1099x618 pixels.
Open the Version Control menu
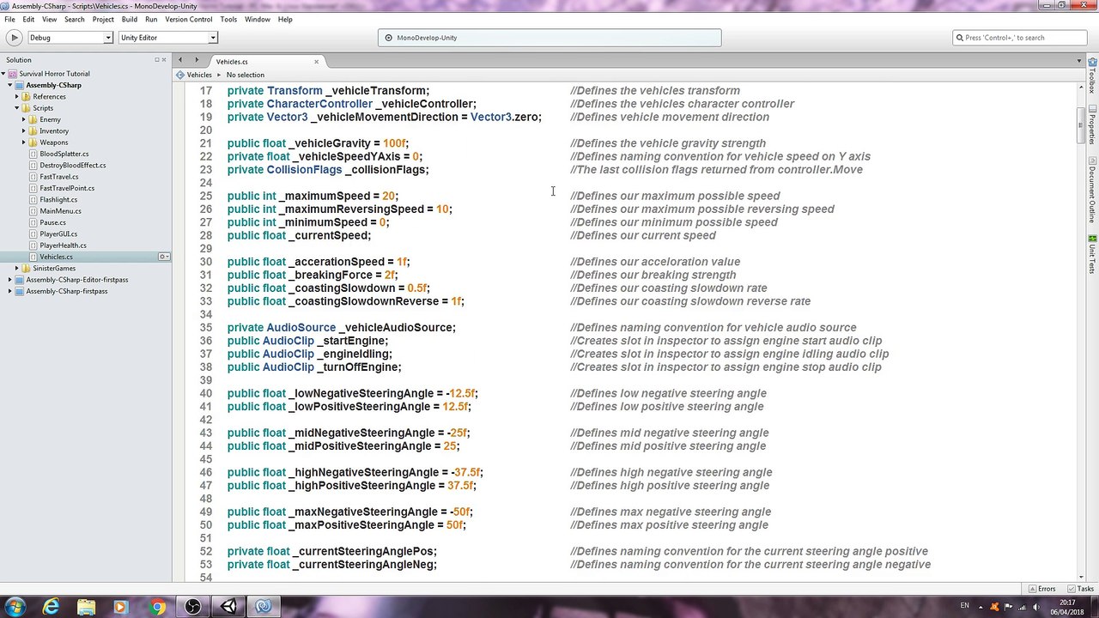[188, 19]
